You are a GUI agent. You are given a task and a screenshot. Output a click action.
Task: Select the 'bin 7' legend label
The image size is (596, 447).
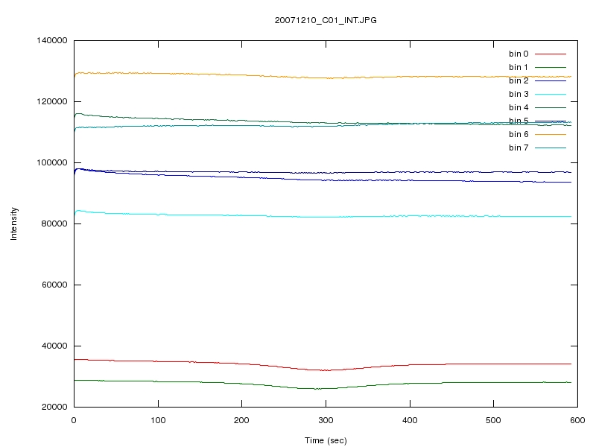click(x=519, y=148)
